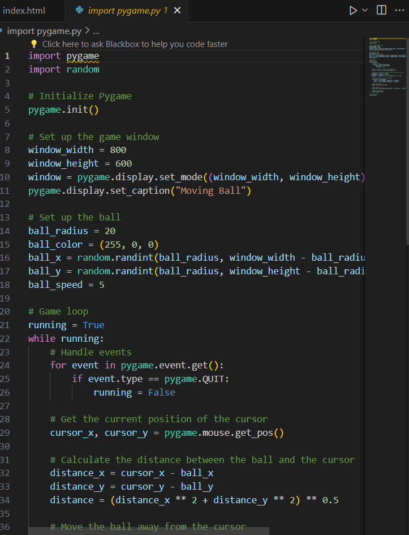Screen dimensions: 409x535
Task: Click '# Set up the game window' comment
Action: pos(94,137)
